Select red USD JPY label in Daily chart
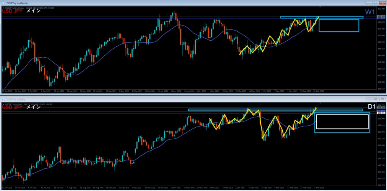387x191 pixels. point(12,107)
